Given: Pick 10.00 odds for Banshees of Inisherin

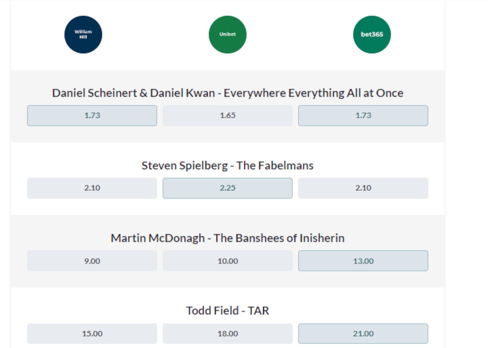Looking at the screenshot, I should 227,261.
